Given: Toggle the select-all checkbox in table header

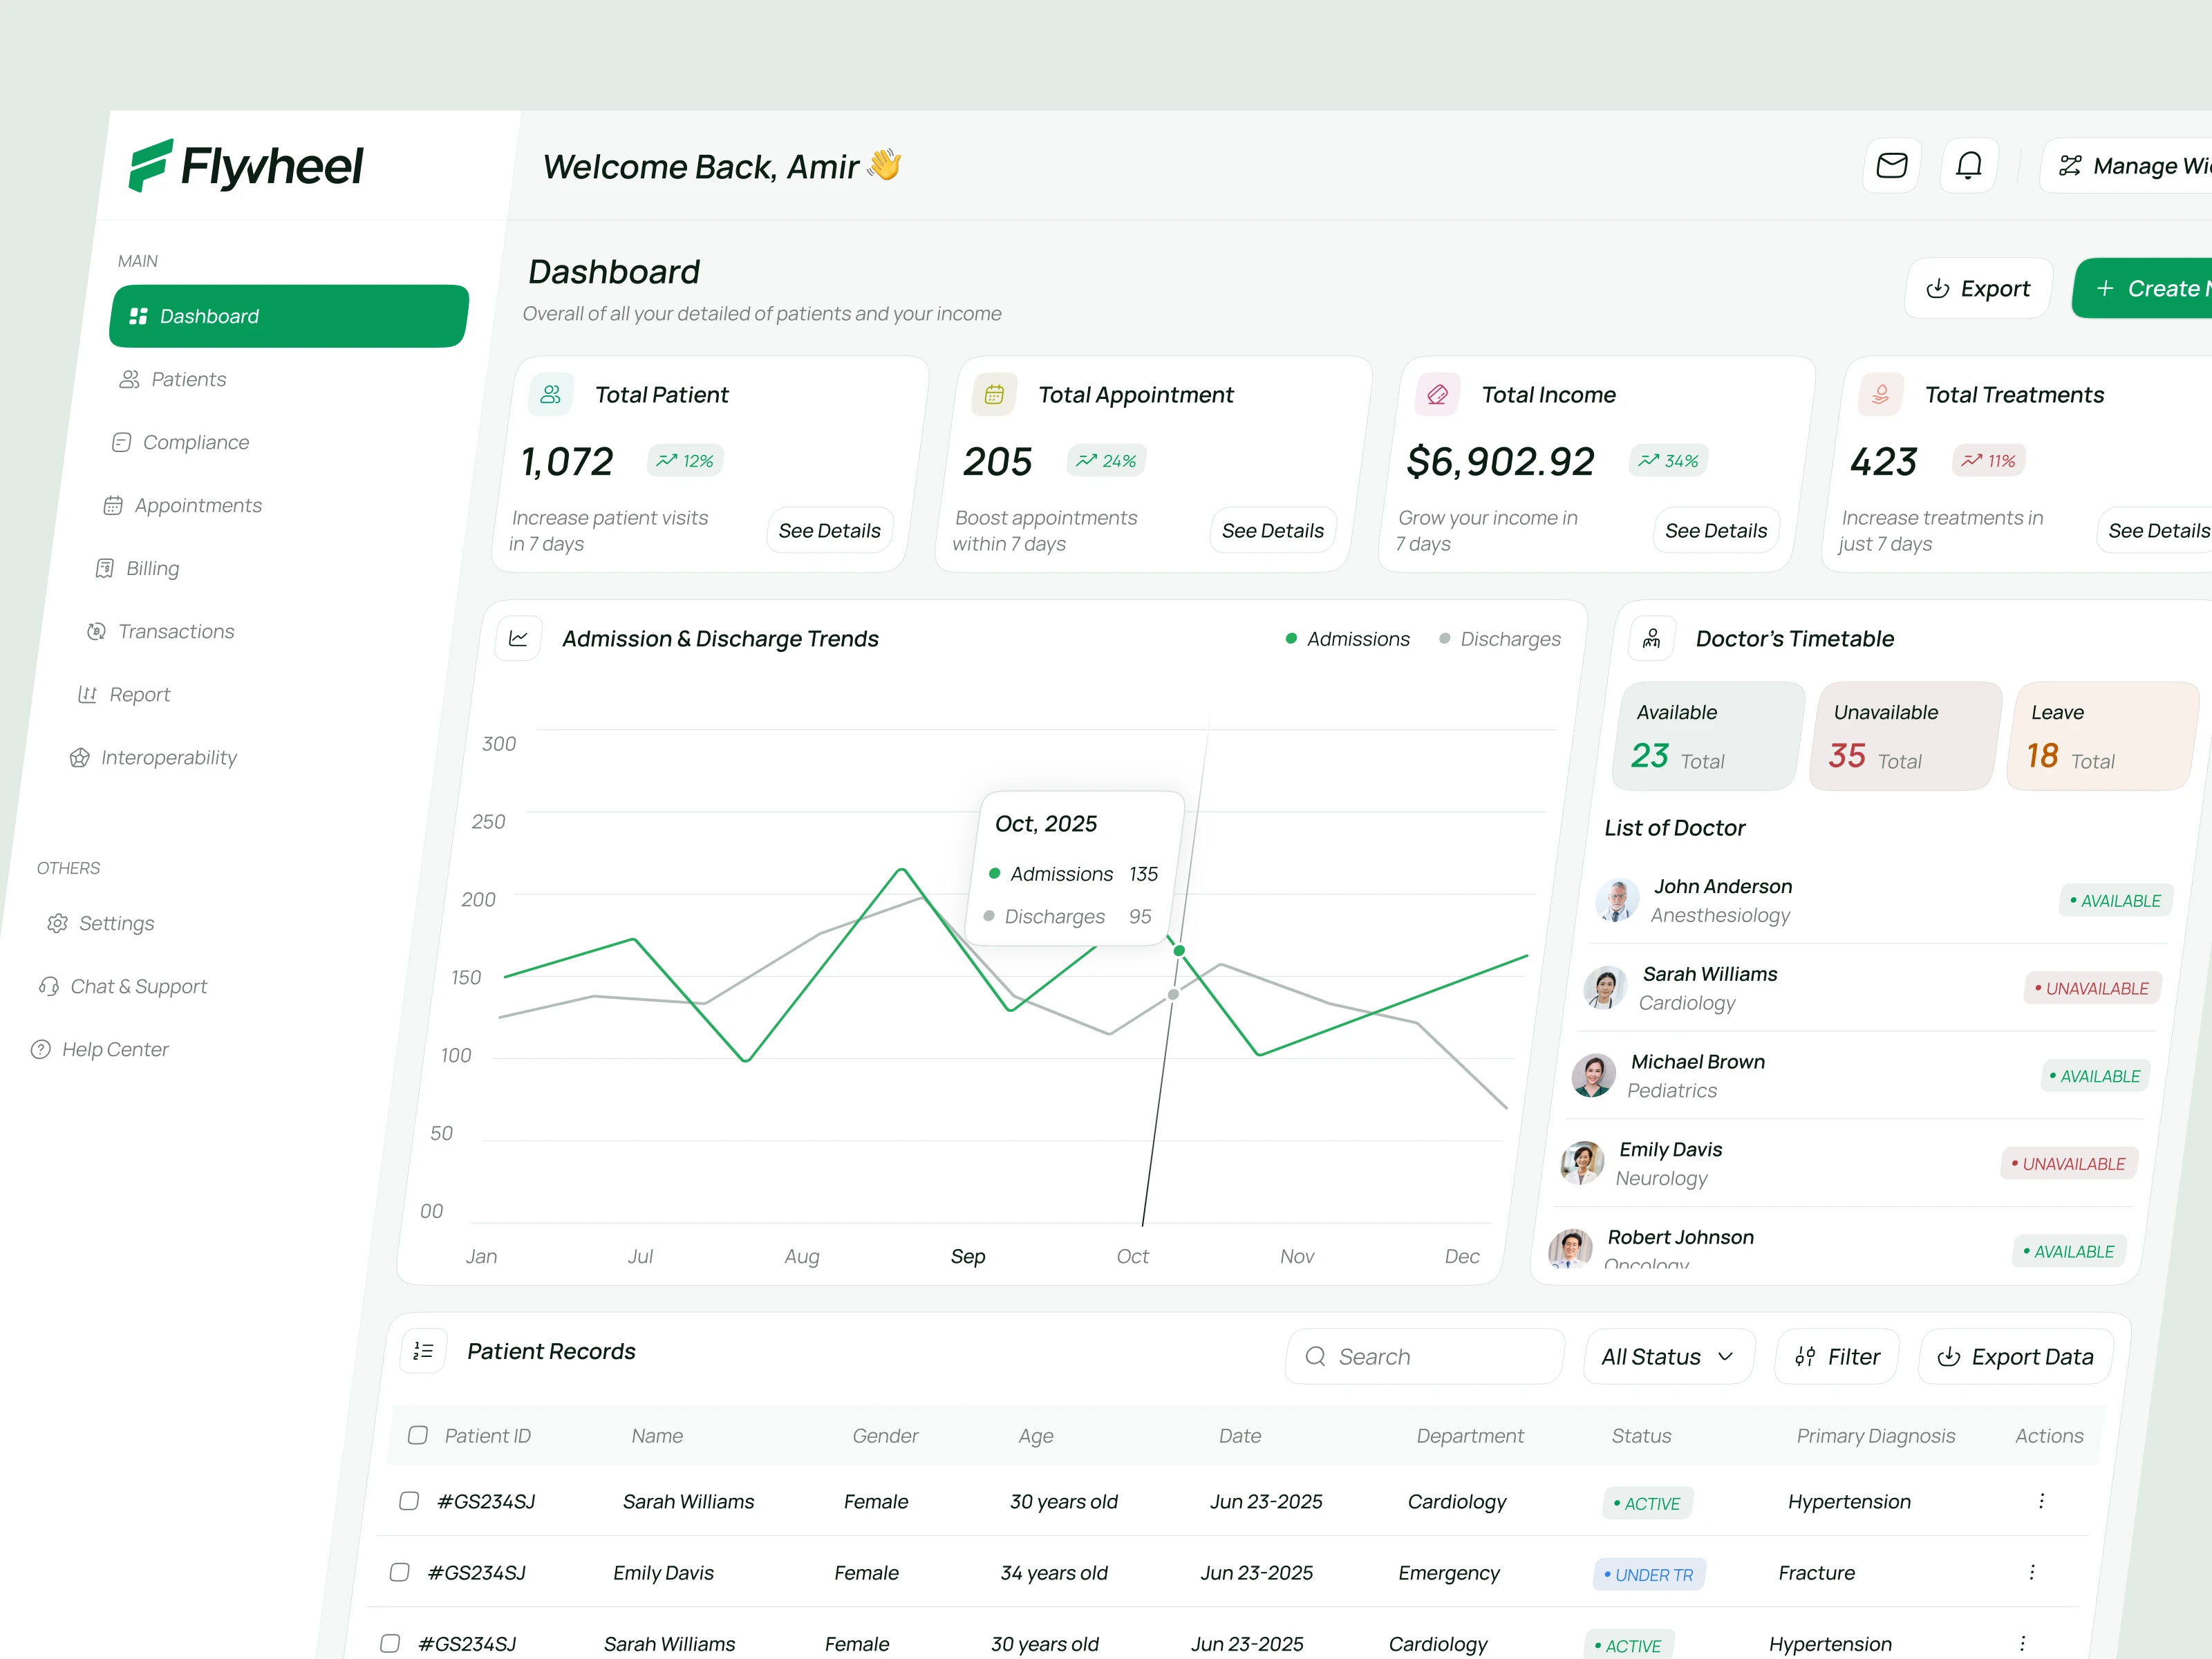Looking at the screenshot, I should tap(418, 1435).
